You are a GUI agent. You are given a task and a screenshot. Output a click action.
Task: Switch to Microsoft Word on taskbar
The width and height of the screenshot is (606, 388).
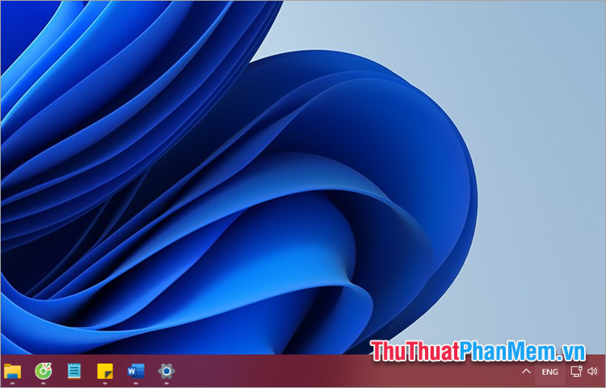[x=136, y=371]
